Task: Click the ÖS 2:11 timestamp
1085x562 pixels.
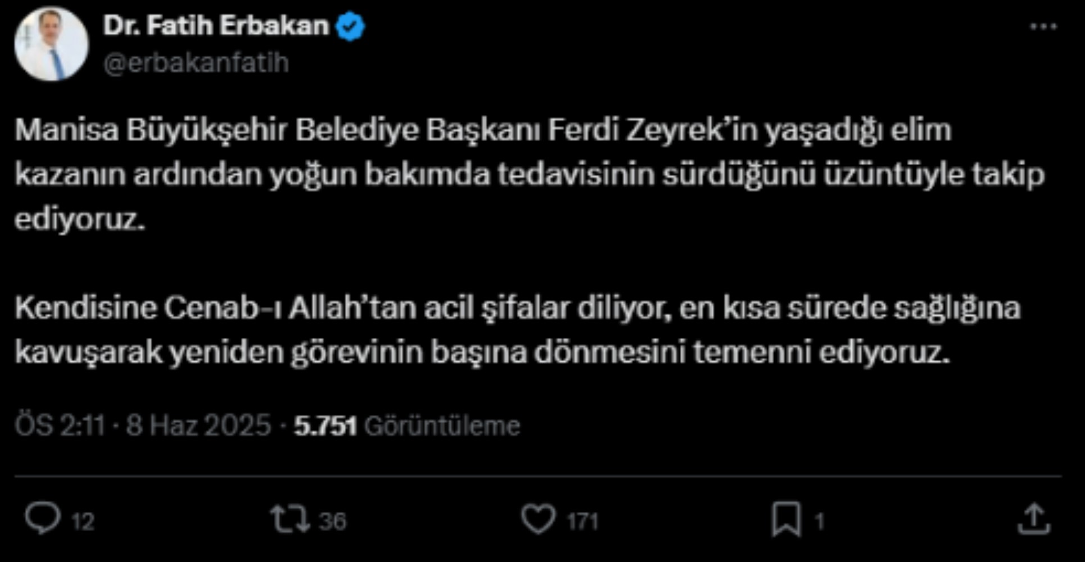Action: pos(60,425)
